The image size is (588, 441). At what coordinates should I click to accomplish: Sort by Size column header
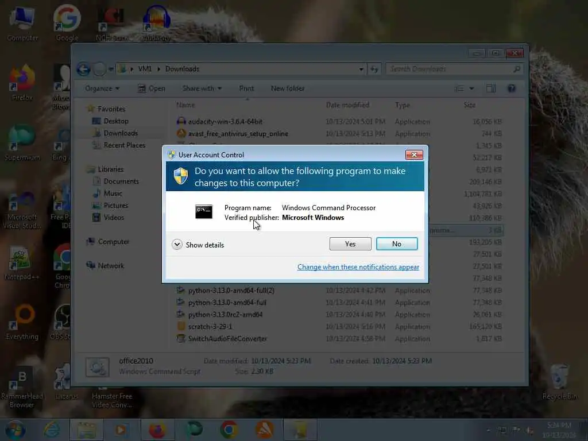click(470, 105)
